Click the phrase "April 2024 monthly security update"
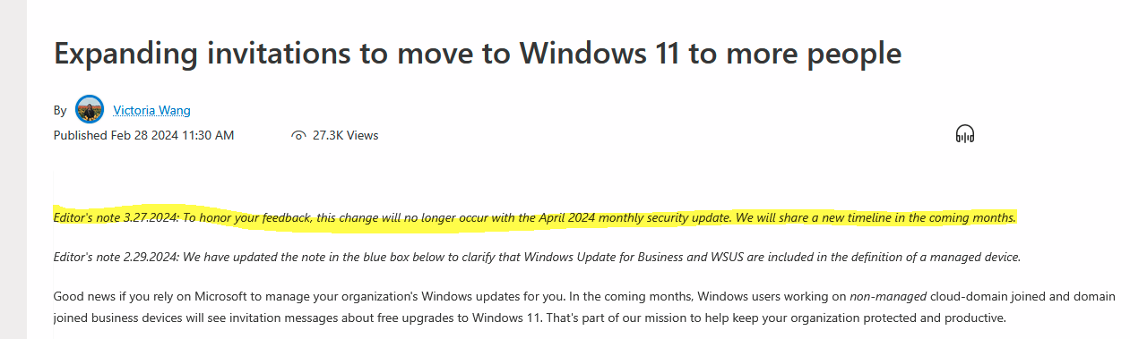The width and height of the screenshot is (1130, 339). (637, 217)
